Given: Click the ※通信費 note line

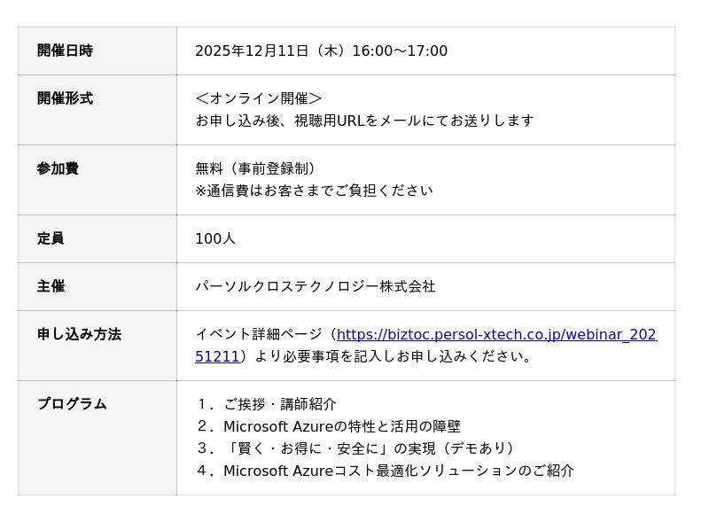Looking at the screenshot, I should click(x=314, y=191).
